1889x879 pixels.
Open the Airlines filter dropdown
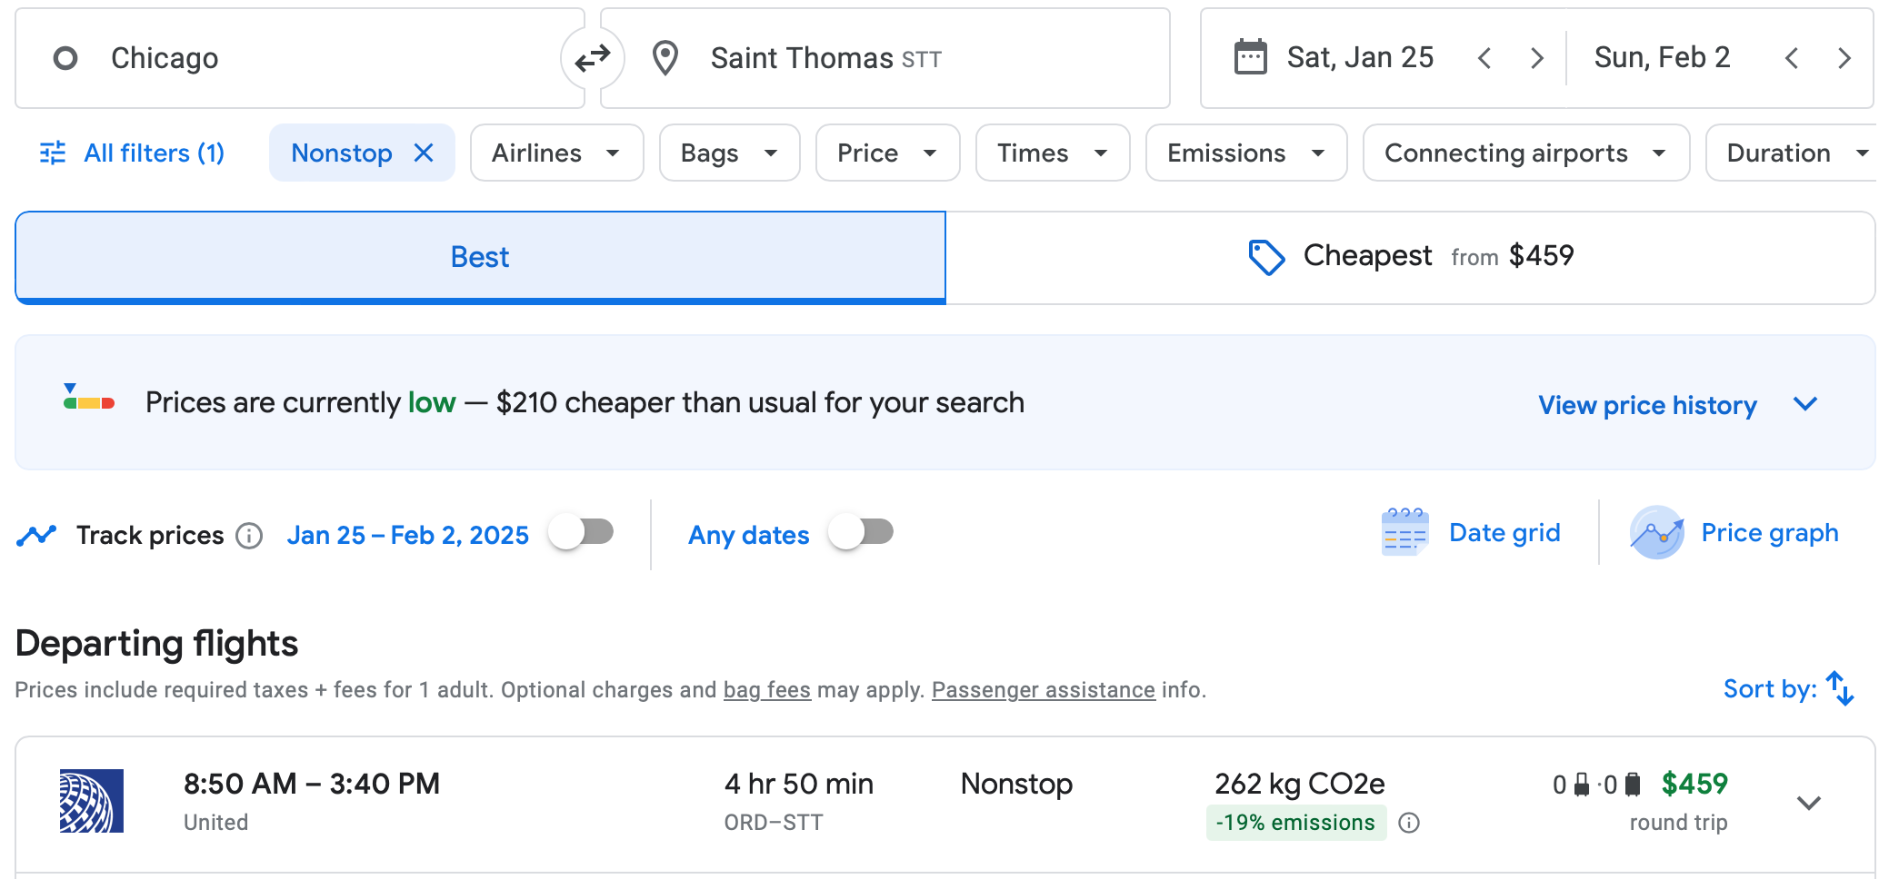556,153
